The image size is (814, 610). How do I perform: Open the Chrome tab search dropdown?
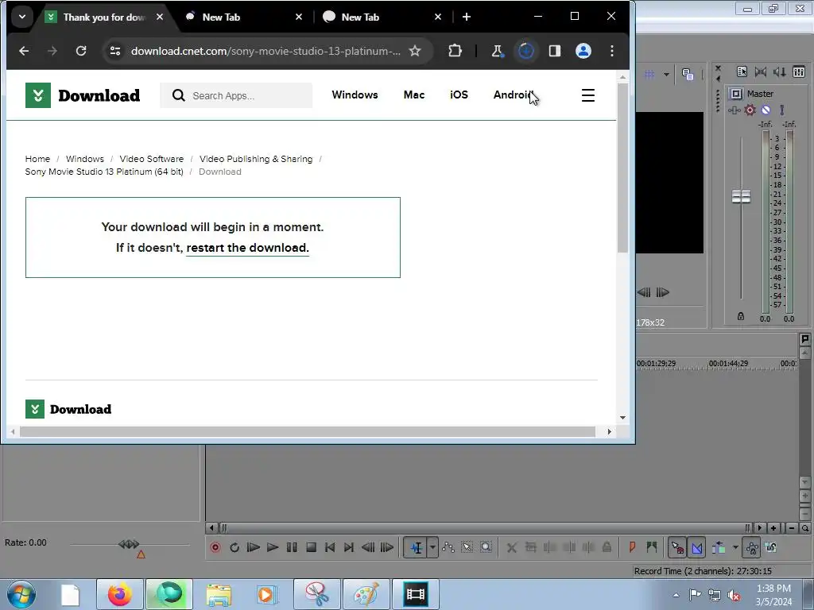pyautogui.click(x=21, y=17)
